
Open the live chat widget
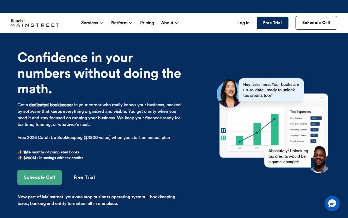[332, 204]
